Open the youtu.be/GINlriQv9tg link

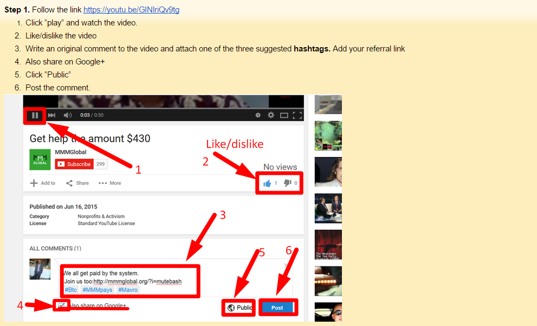tap(131, 10)
